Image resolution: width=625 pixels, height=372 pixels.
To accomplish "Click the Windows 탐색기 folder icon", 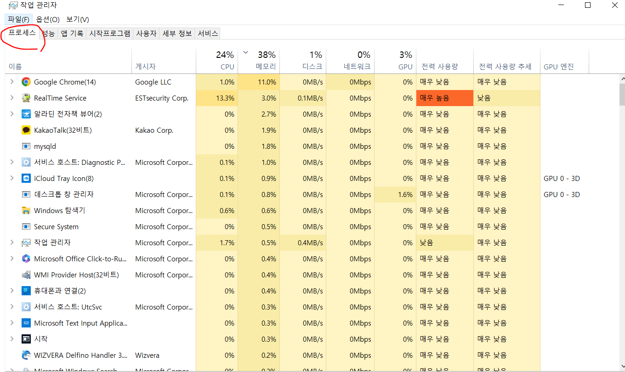I will tap(26, 211).
